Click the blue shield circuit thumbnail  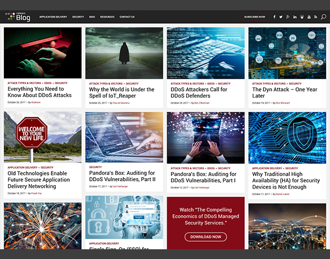[x=287, y=138]
